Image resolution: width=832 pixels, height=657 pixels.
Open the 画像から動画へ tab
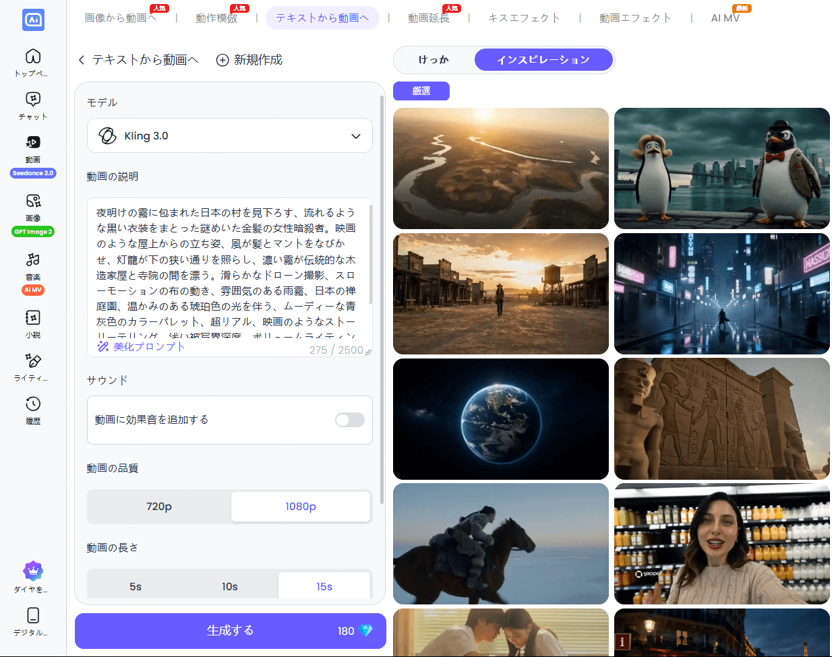[121, 18]
